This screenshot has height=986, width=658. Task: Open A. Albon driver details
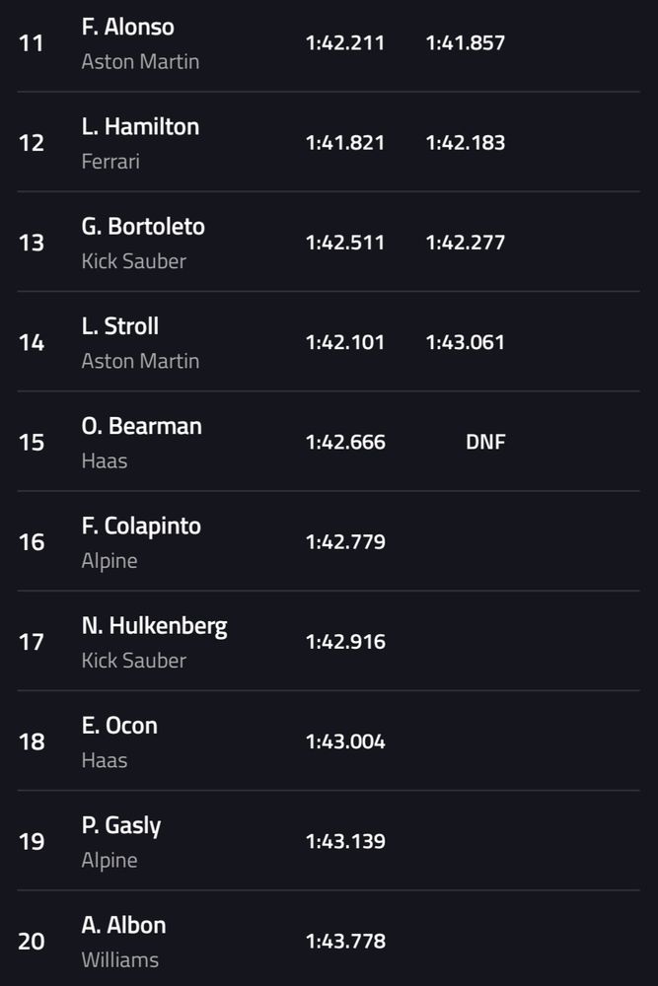(x=123, y=925)
